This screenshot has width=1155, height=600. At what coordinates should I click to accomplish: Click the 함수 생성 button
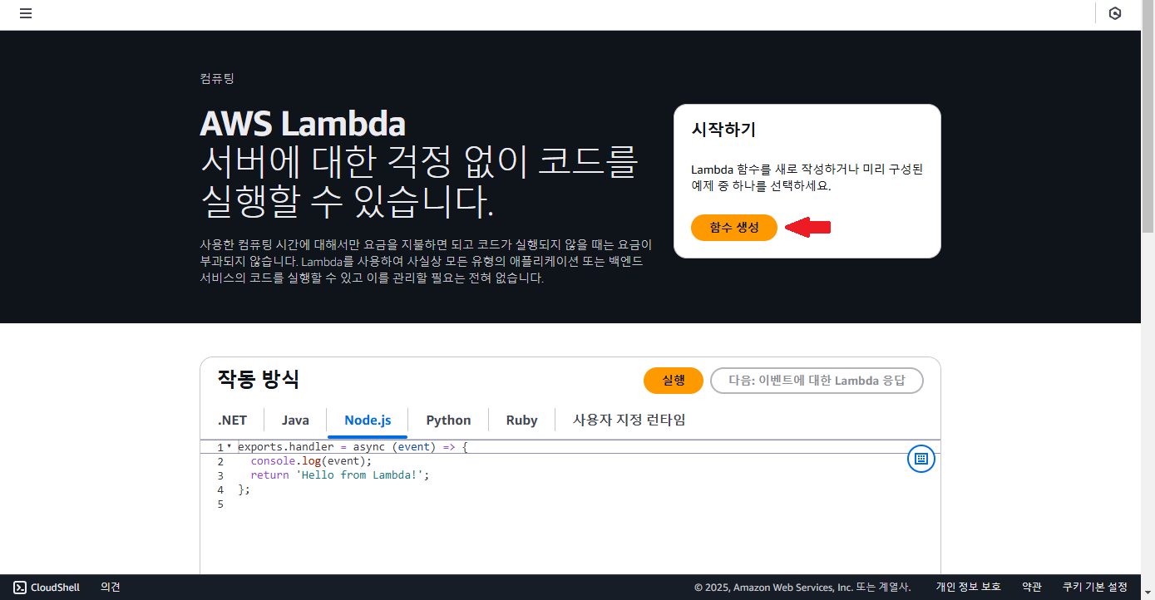(734, 227)
